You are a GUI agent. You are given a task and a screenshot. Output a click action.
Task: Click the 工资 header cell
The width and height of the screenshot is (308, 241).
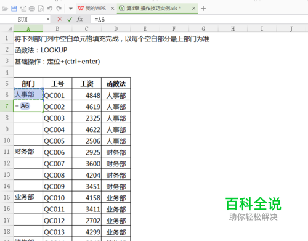(87, 83)
